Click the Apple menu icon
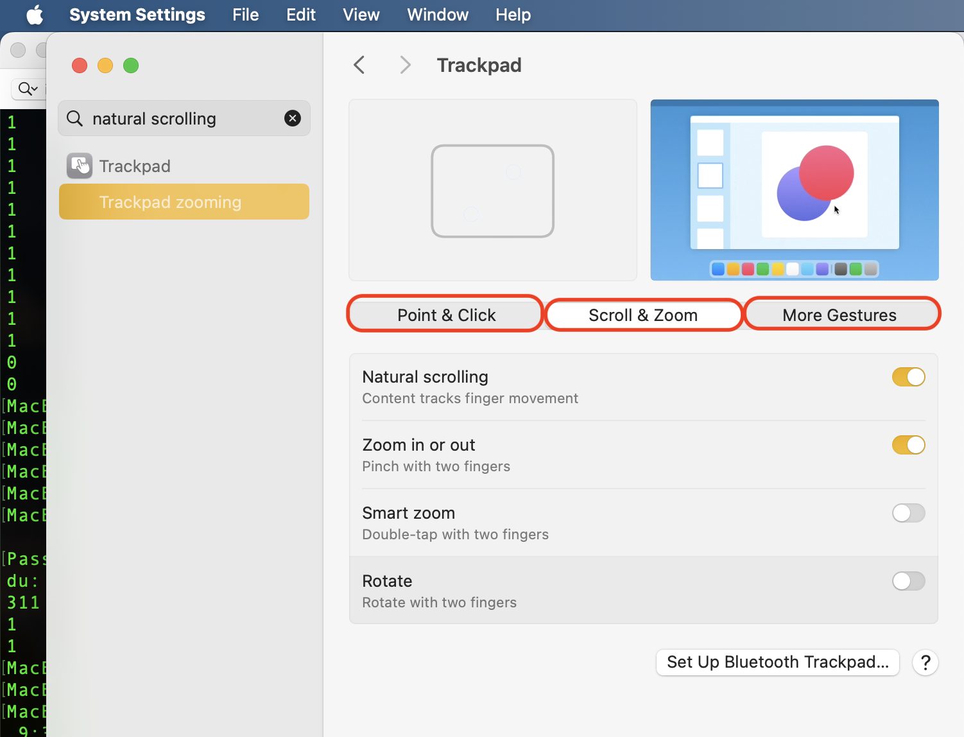Screen dimensions: 964x737 click(35, 15)
